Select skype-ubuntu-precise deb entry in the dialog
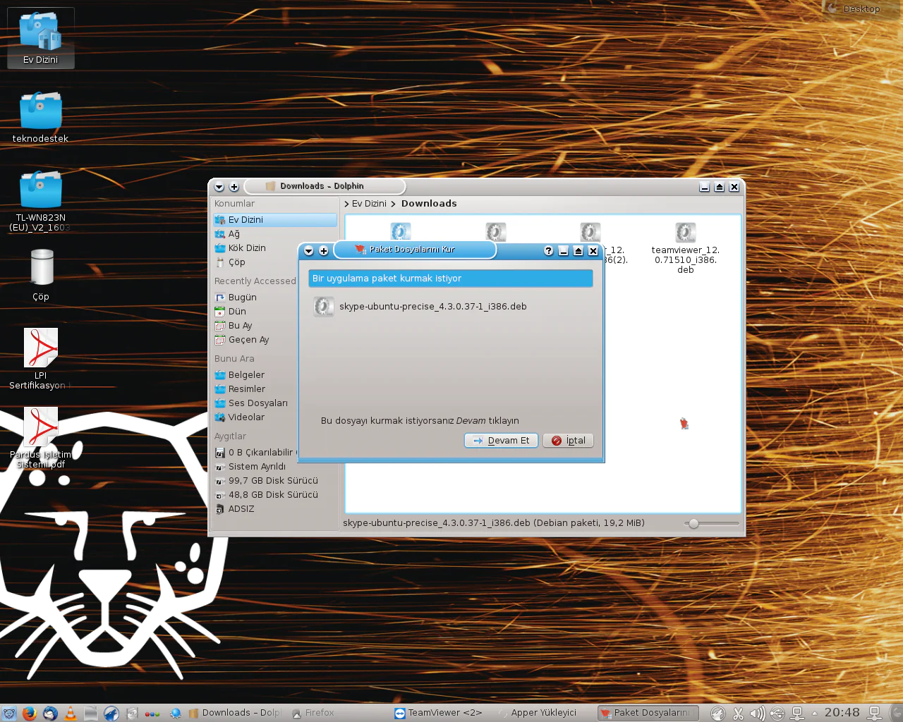 pyautogui.click(x=420, y=307)
